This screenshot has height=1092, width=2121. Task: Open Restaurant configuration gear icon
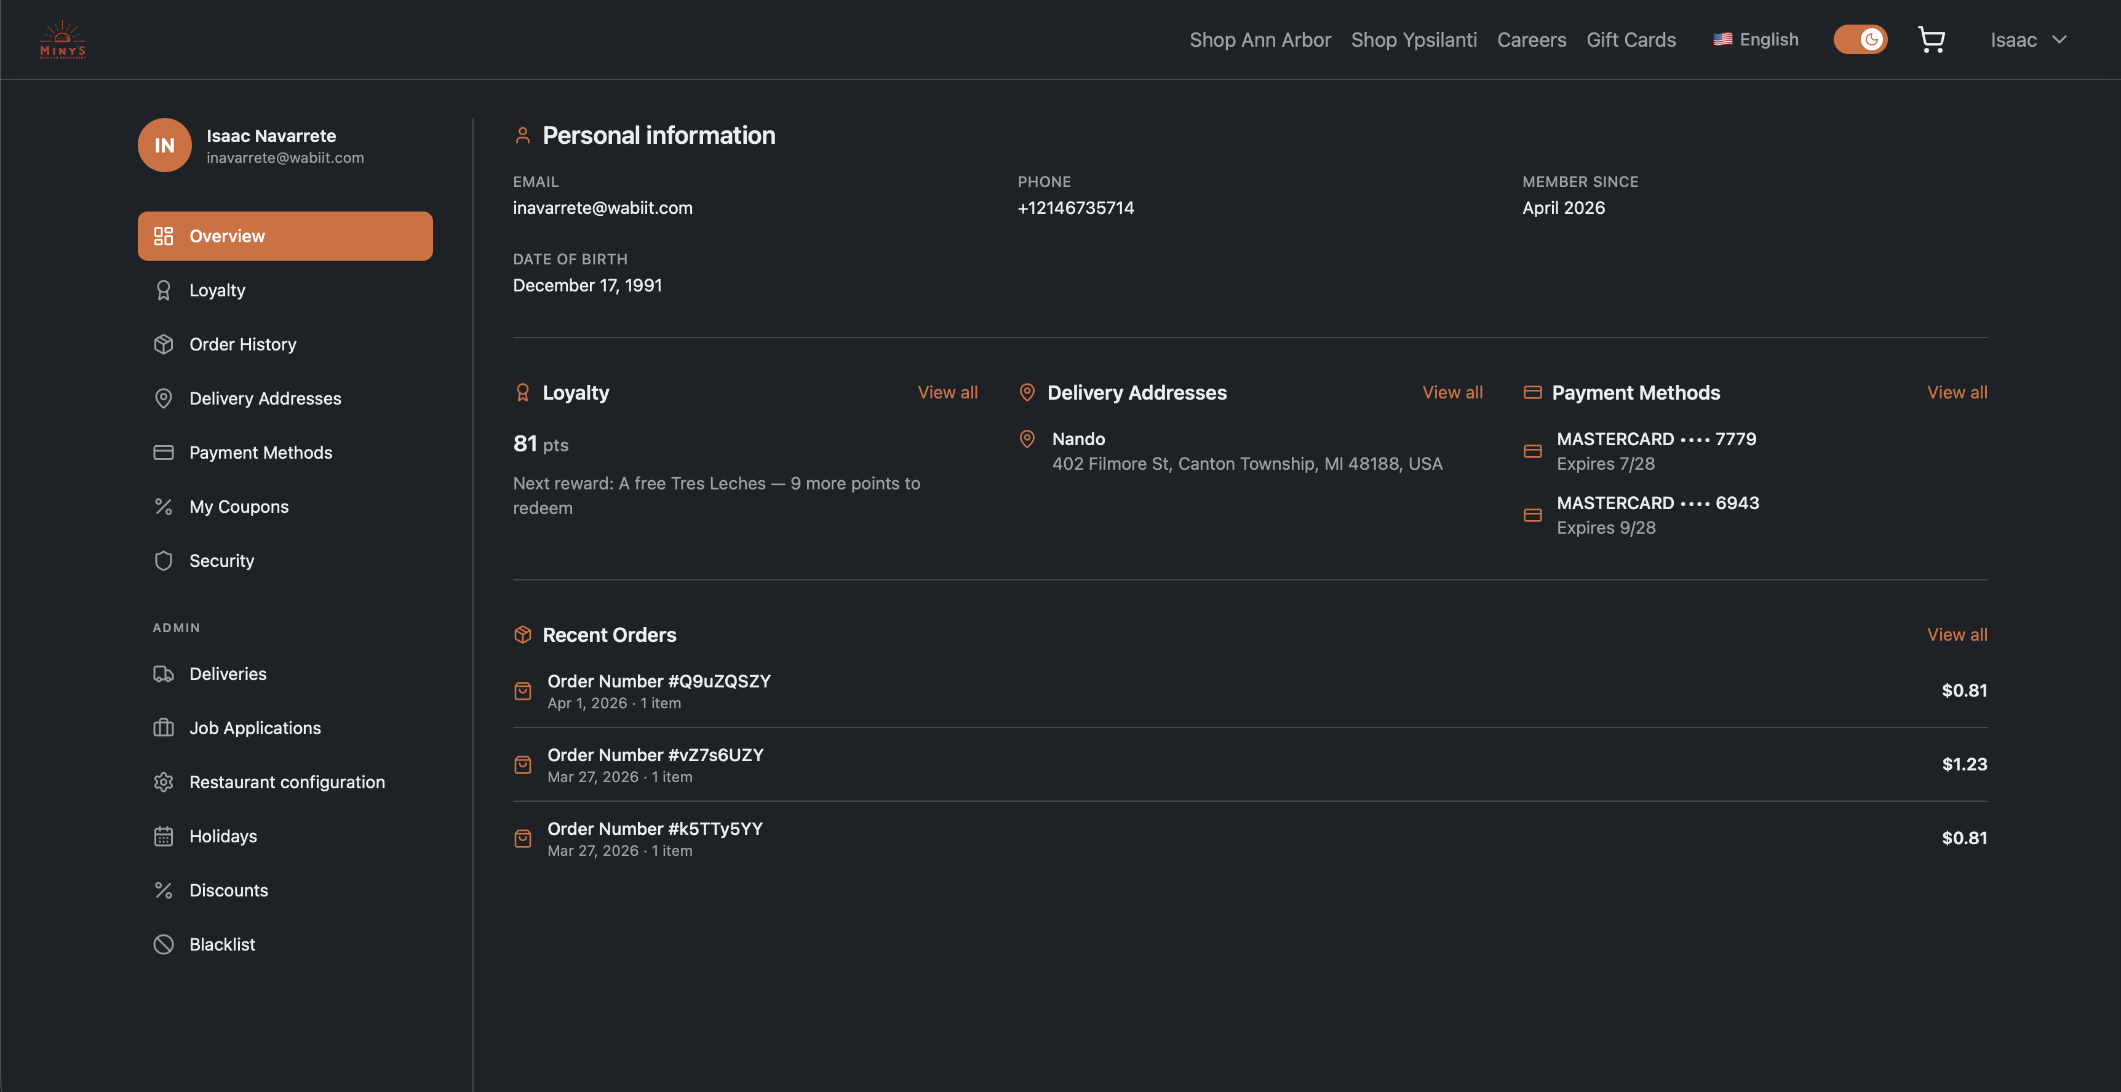(163, 781)
